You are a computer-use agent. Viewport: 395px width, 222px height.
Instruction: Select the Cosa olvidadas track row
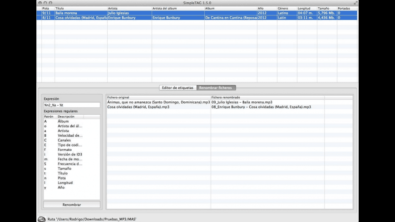[x=197, y=18]
